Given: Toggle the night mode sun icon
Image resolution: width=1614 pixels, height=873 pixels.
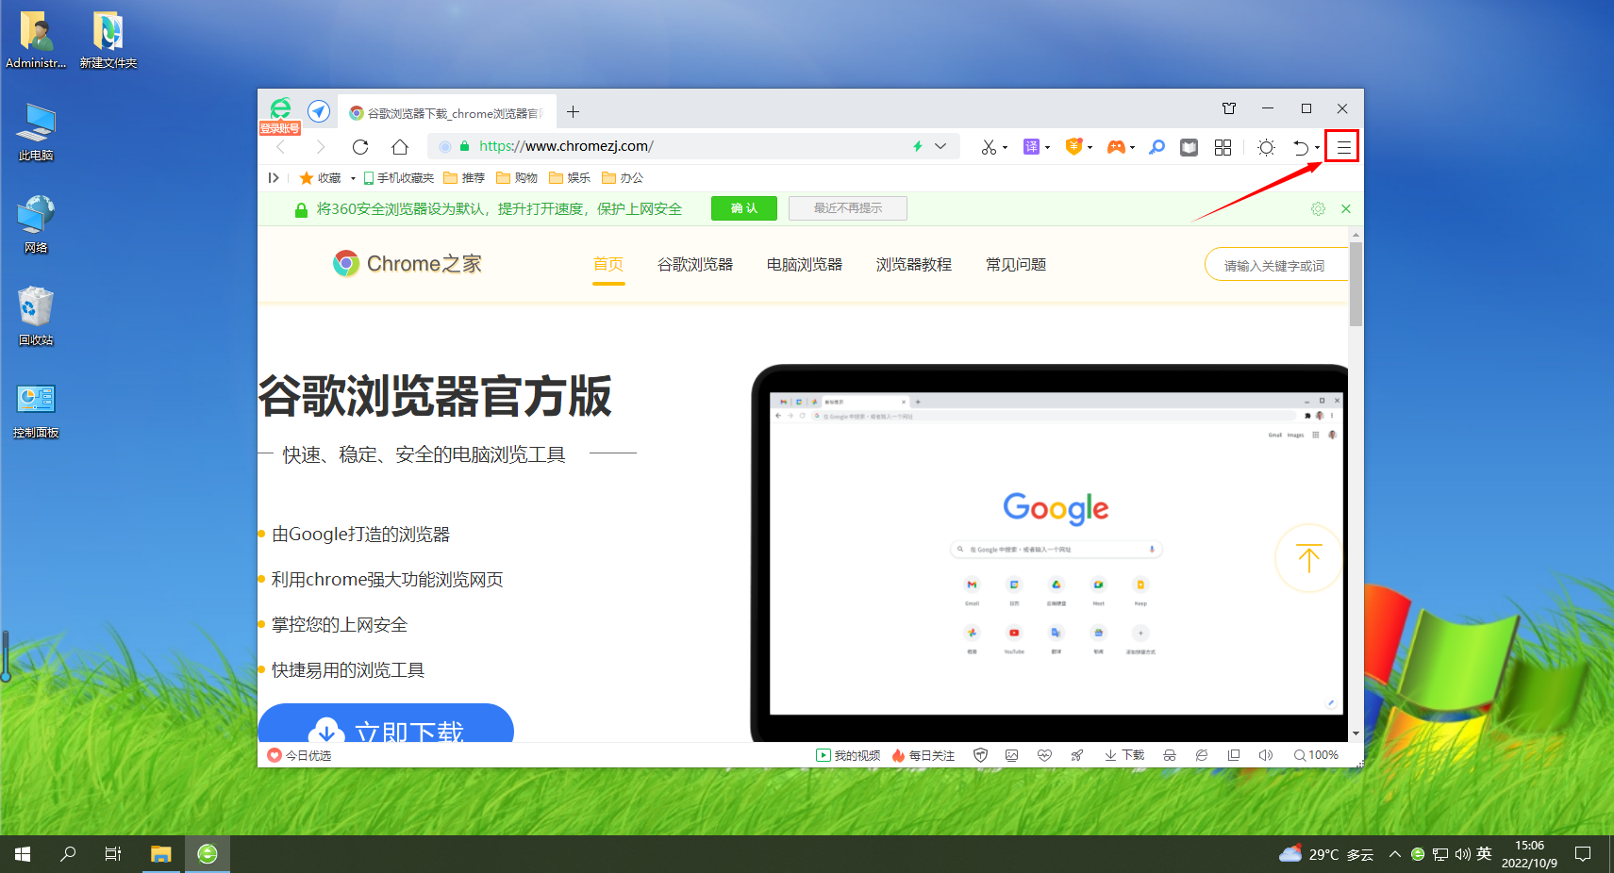Looking at the screenshot, I should [1266, 147].
